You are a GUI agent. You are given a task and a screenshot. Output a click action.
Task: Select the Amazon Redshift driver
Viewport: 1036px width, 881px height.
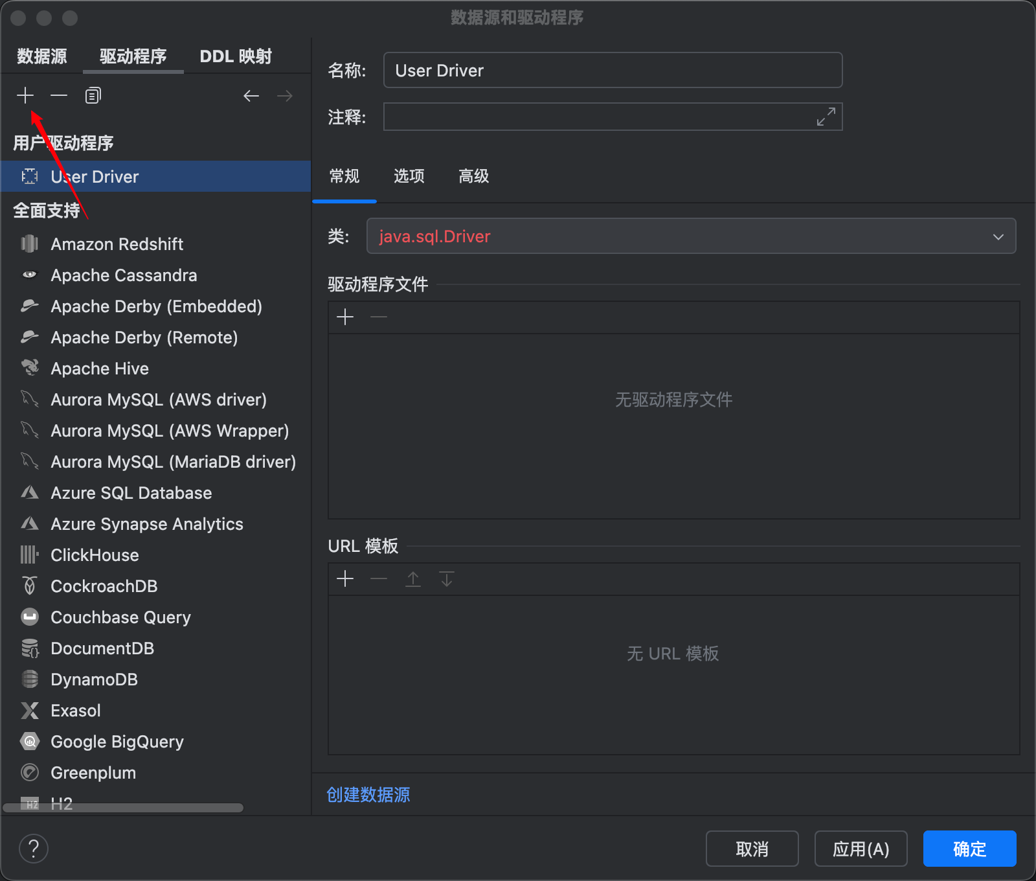[x=117, y=244]
